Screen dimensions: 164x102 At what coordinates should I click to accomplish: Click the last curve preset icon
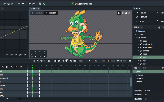point(25,55)
